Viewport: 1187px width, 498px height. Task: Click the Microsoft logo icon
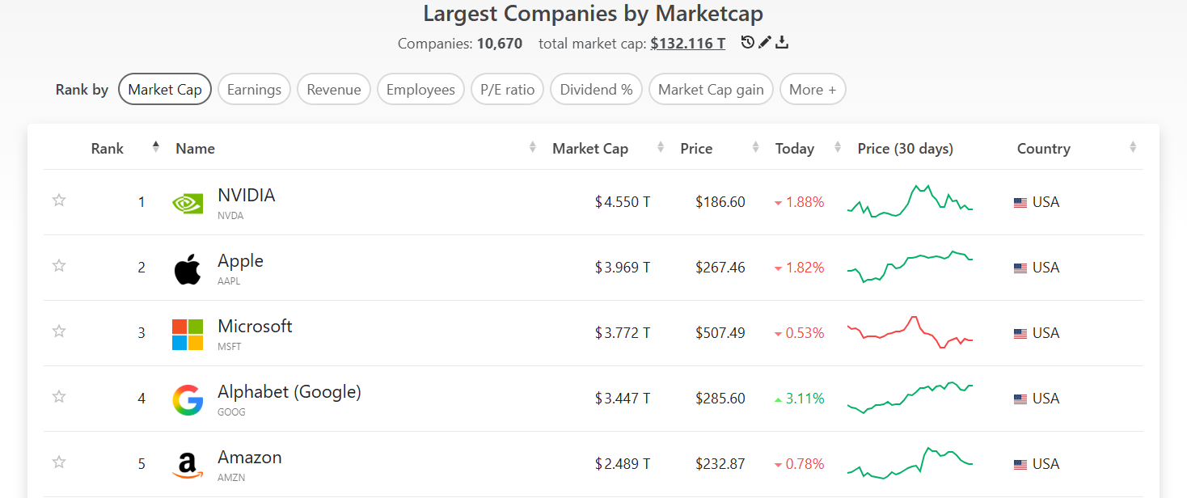[x=188, y=334]
